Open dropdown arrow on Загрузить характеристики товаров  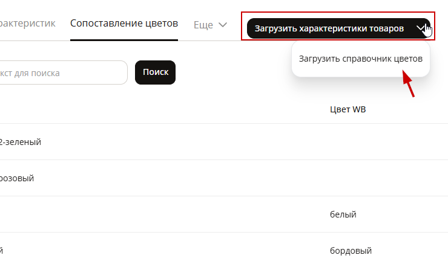pyautogui.click(x=421, y=28)
